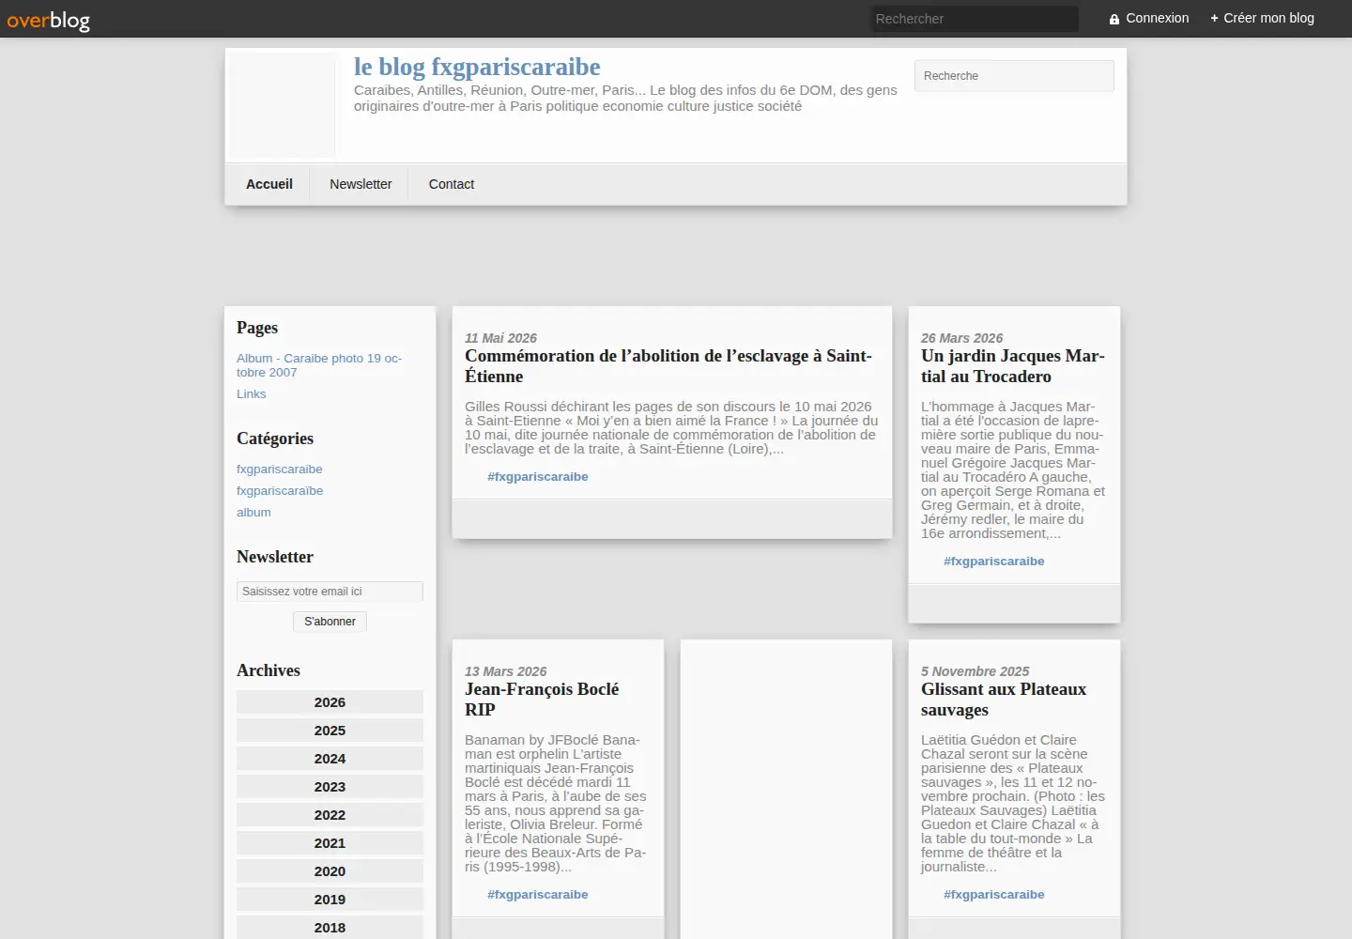Viewport: 1352px width, 939px height.
Task: Open the Overblog logo home link
Action: click(49, 20)
